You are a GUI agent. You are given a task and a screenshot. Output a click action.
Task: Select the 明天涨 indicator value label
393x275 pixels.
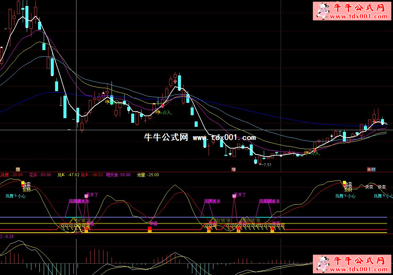[118, 175]
